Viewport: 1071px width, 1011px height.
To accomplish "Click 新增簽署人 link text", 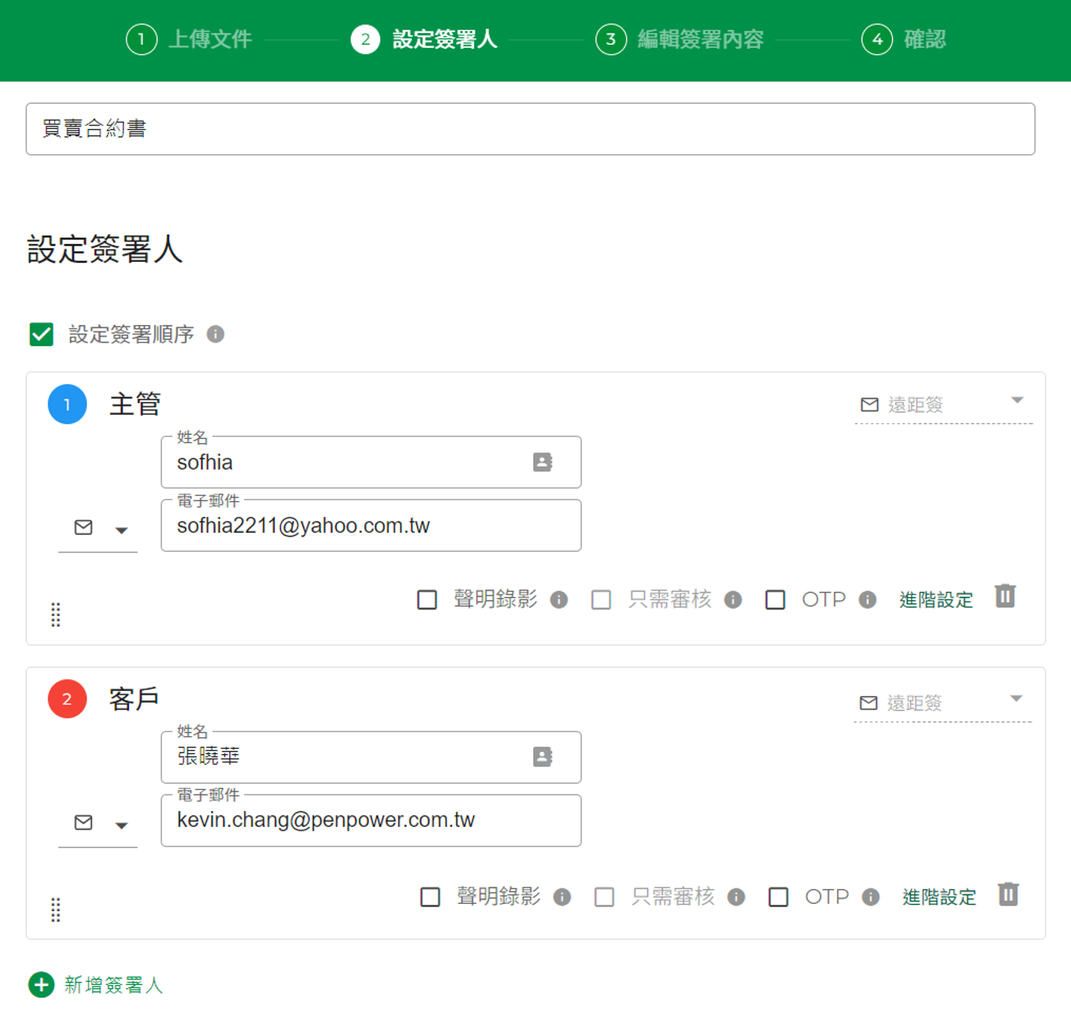I will [114, 985].
